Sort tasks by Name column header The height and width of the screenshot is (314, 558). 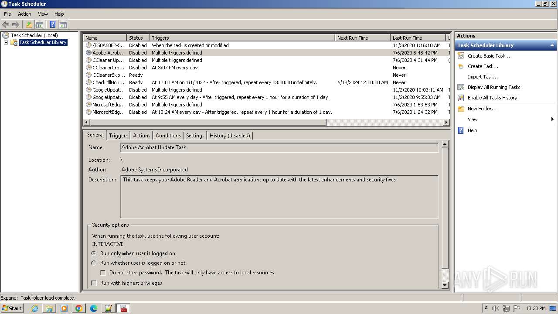click(105, 38)
